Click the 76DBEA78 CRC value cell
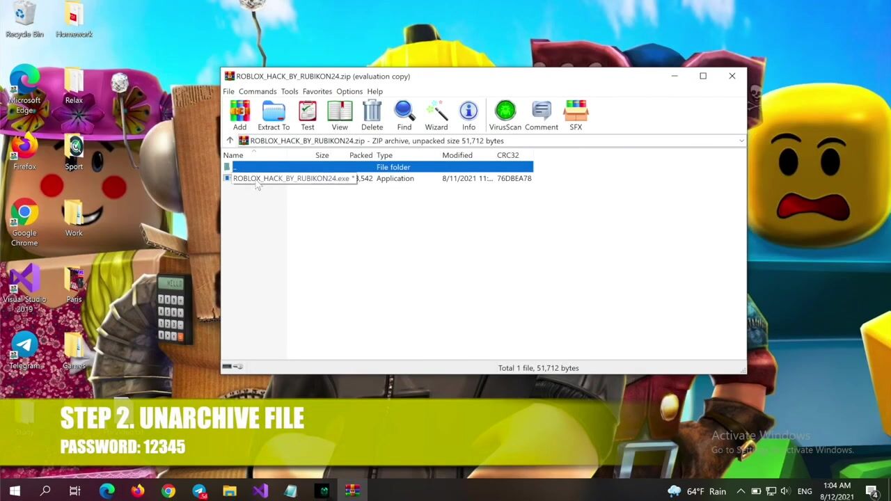 click(x=514, y=178)
